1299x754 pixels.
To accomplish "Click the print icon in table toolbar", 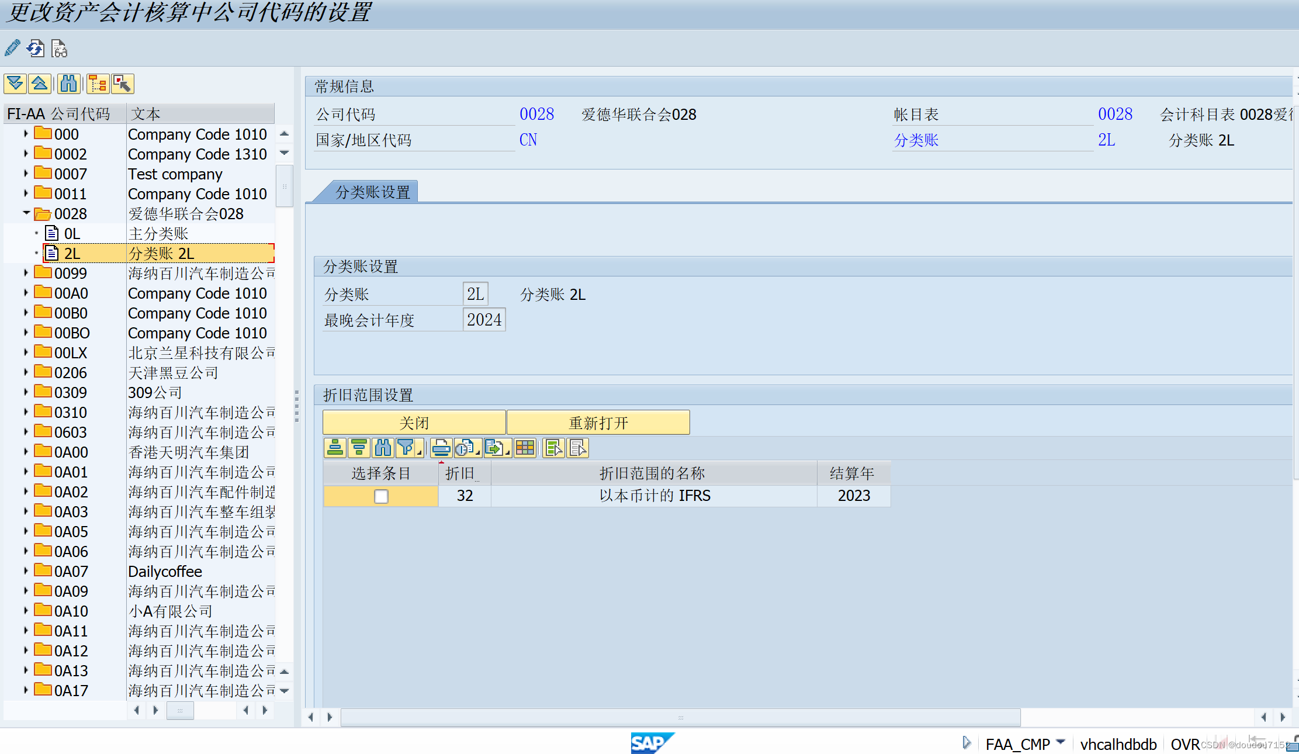I will tap(441, 448).
